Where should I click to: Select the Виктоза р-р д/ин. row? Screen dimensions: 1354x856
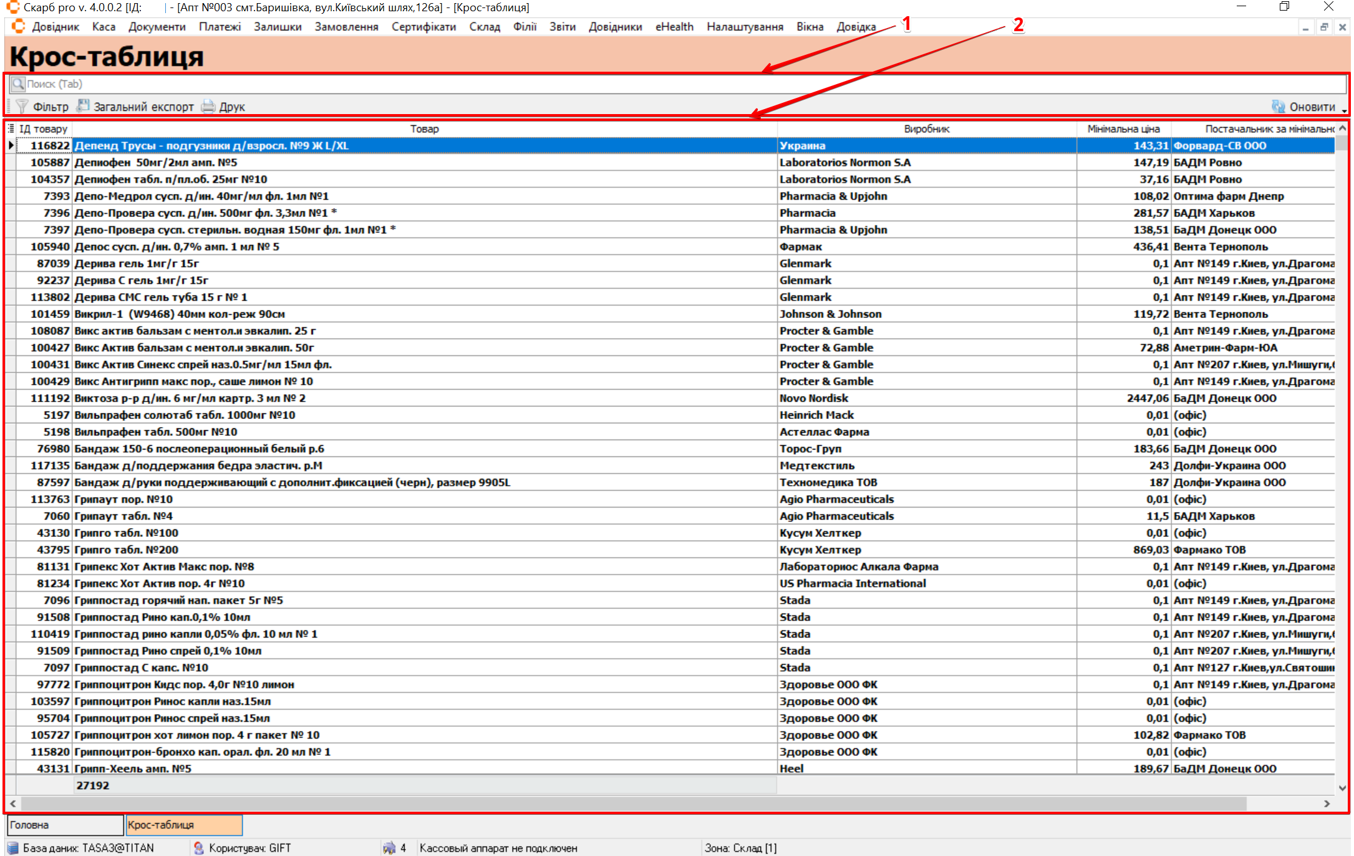coord(424,398)
